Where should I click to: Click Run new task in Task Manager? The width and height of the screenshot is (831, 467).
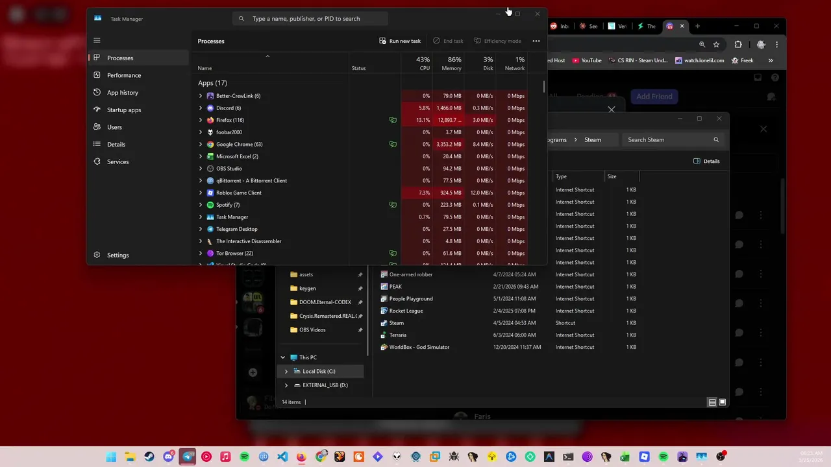[x=400, y=41]
